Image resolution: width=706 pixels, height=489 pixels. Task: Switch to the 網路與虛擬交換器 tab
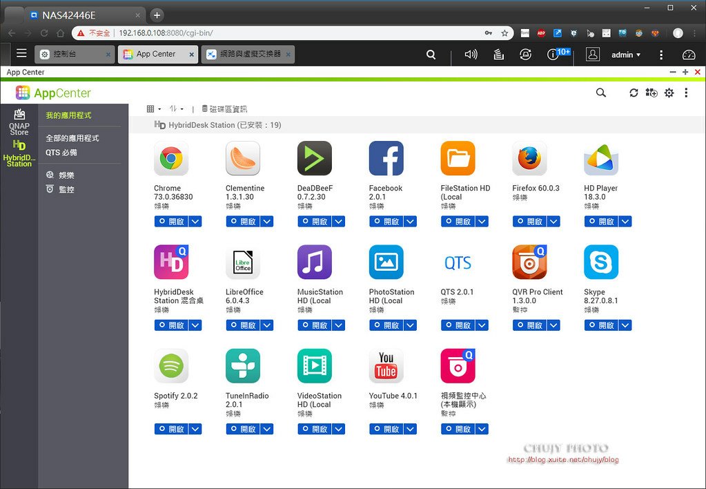tap(248, 54)
